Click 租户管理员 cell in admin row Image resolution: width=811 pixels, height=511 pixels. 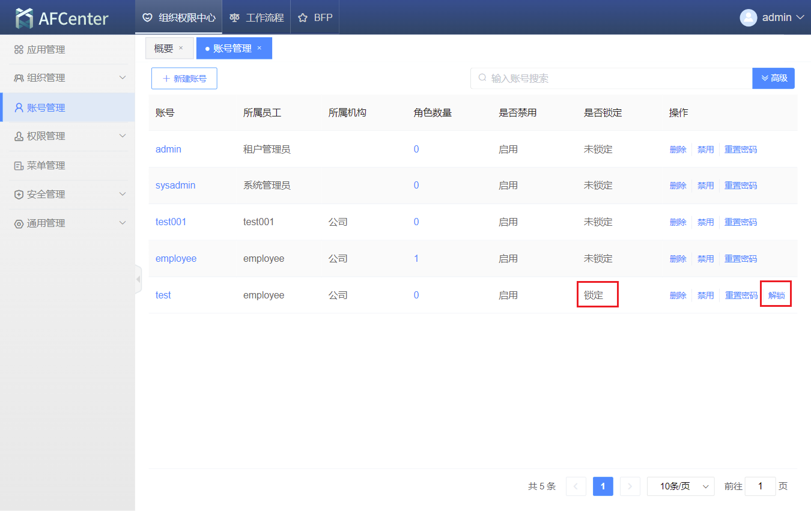[267, 150]
